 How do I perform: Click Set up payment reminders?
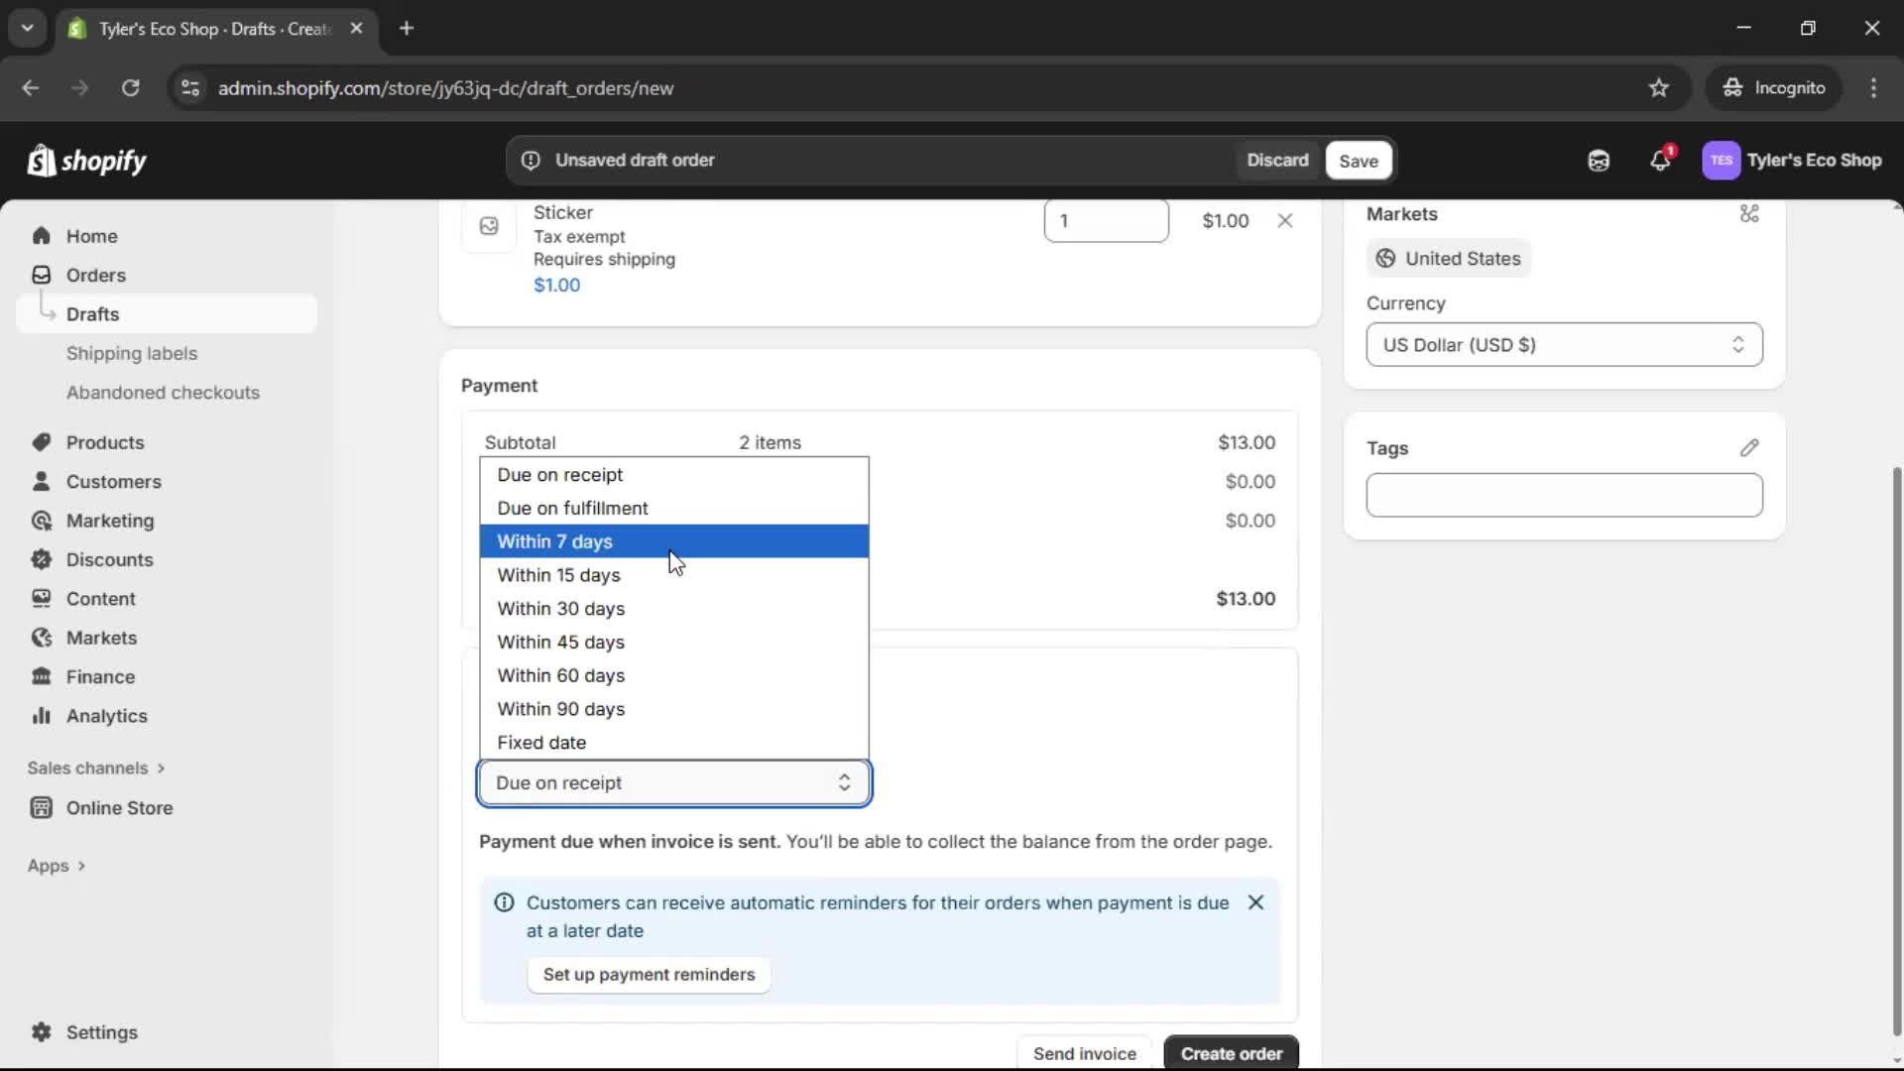[649, 975]
